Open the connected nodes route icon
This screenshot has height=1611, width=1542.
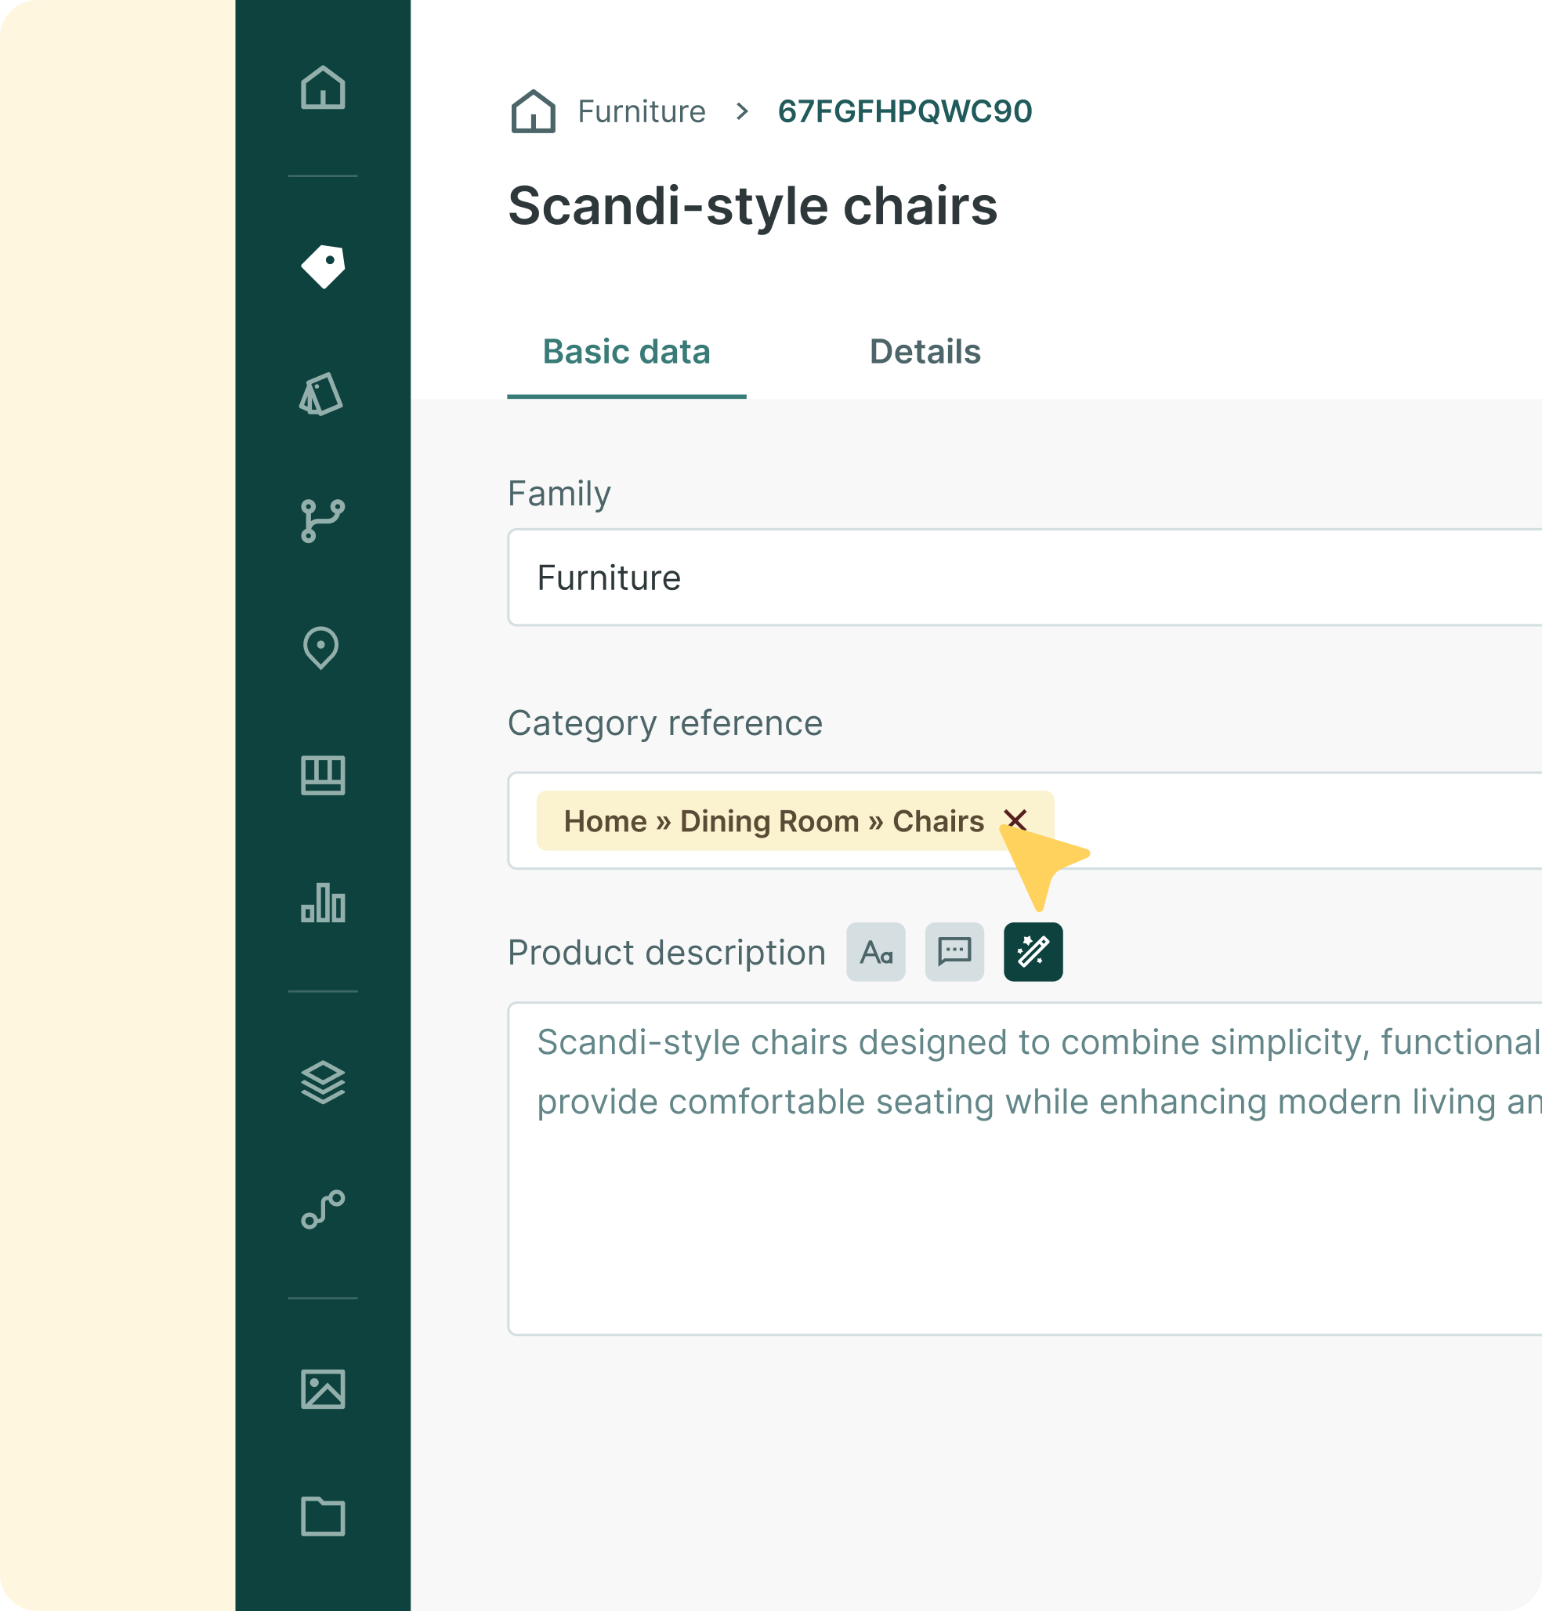322,1210
